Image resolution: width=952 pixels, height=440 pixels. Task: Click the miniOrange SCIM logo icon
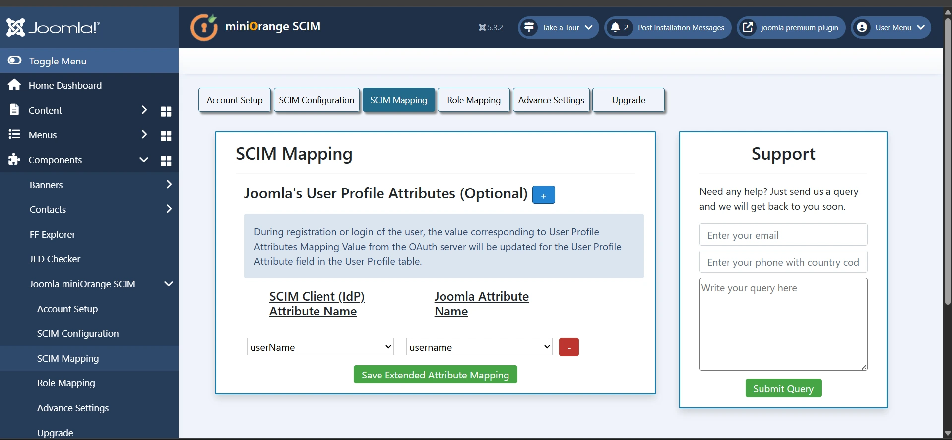tap(204, 27)
